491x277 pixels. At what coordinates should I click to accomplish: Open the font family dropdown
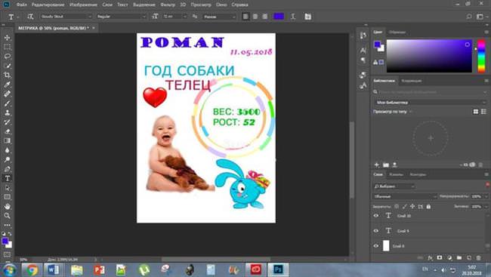coord(66,17)
